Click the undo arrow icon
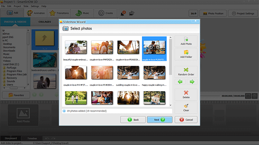259x145 pixels. click(47, 138)
